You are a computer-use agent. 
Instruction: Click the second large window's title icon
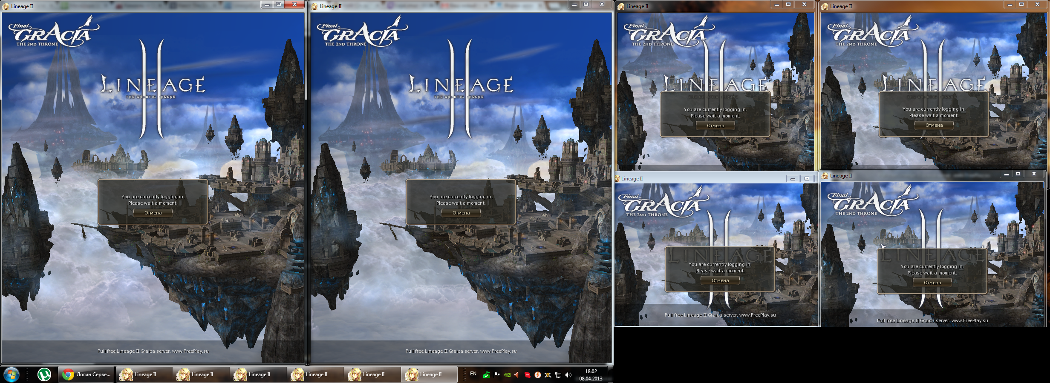pos(314,6)
